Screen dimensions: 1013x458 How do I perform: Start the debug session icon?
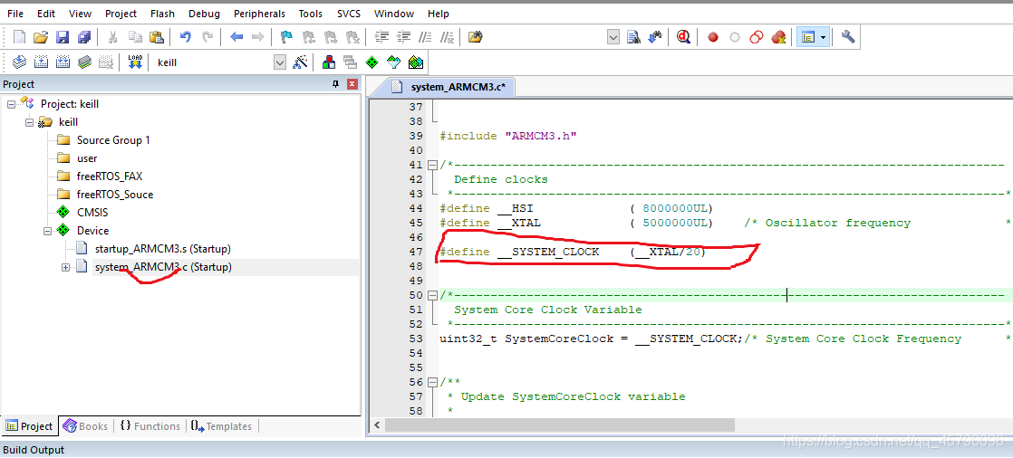(x=683, y=37)
